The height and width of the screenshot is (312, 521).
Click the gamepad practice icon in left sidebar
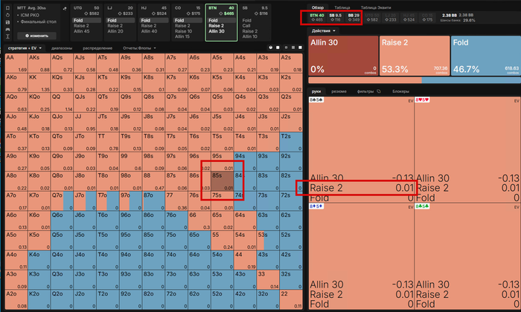tap(7, 29)
